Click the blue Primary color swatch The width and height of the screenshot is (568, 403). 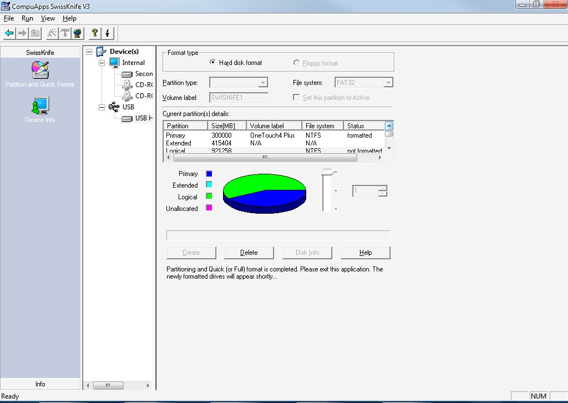click(209, 174)
